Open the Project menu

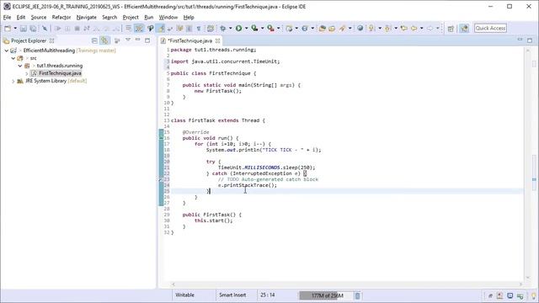click(x=131, y=17)
